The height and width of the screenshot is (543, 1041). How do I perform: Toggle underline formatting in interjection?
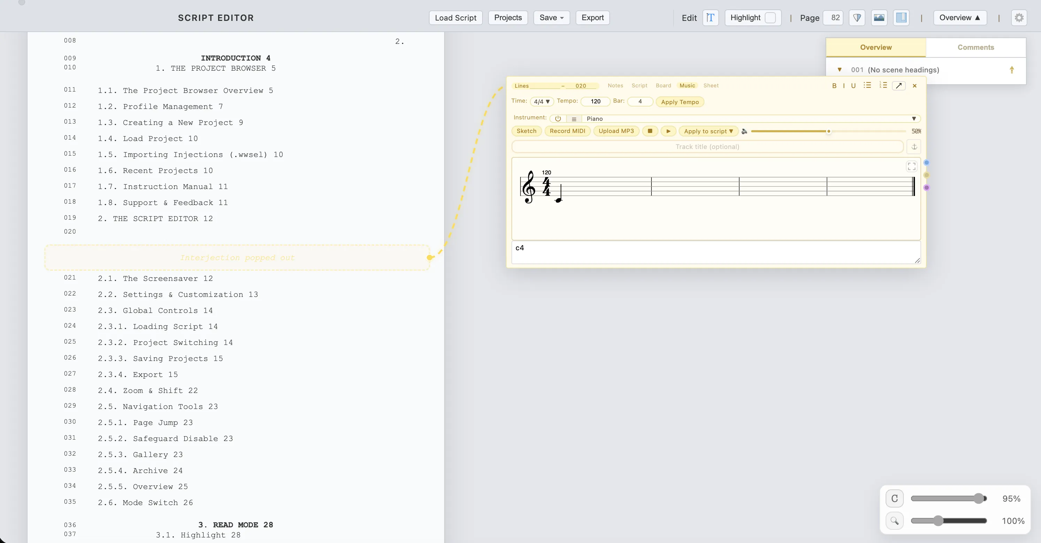click(x=853, y=86)
